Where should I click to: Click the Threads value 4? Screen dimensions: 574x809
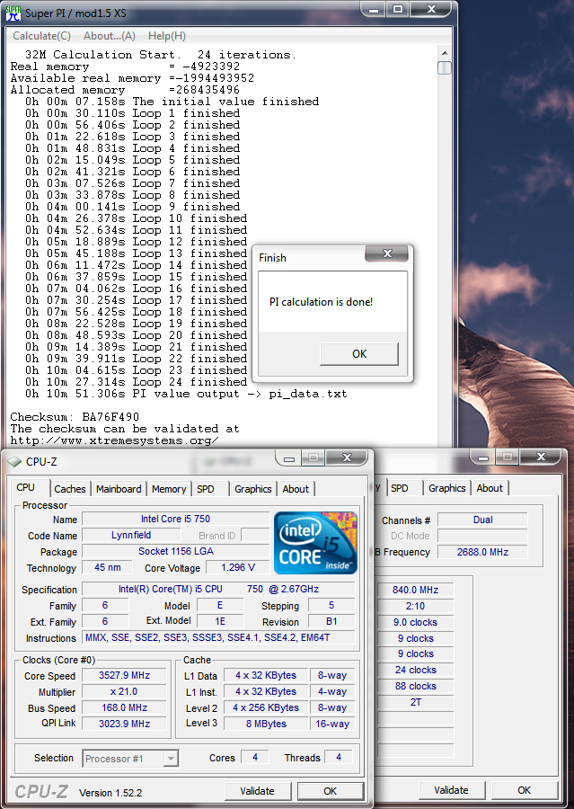339,758
